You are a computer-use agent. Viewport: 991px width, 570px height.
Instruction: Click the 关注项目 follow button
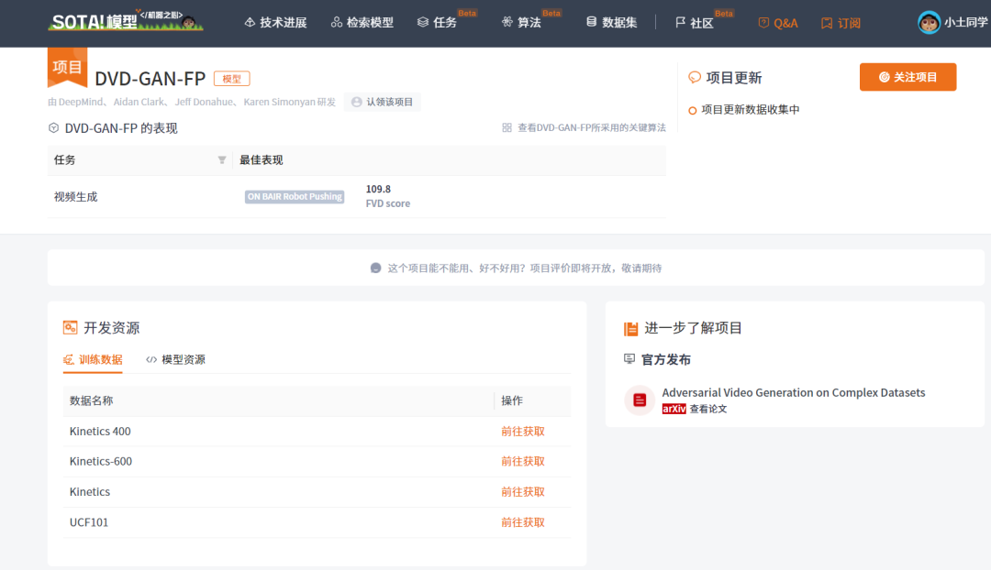point(907,77)
